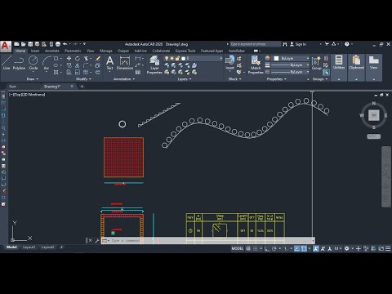This screenshot has width=392, height=294.
Task: Select the Hatch tool in Draw panel
Action: [56, 72]
